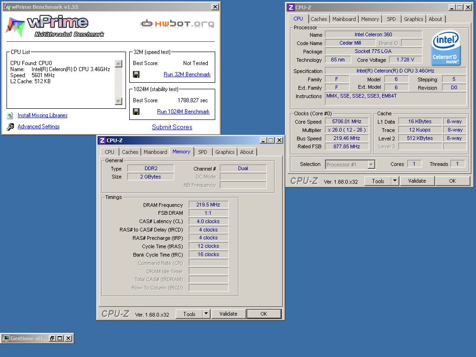Click the Install Missing Libraries icon

point(10,115)
